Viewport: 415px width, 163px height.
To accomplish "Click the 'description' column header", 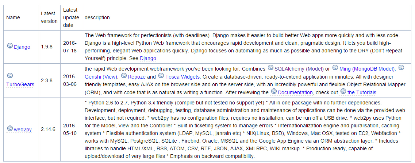I will point(247,18).
